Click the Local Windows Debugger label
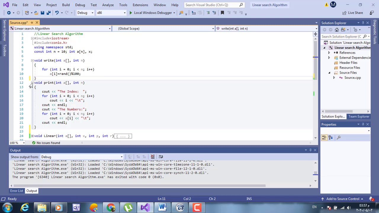379x213 pixels. pyautogui.click(x=153, y=13)
